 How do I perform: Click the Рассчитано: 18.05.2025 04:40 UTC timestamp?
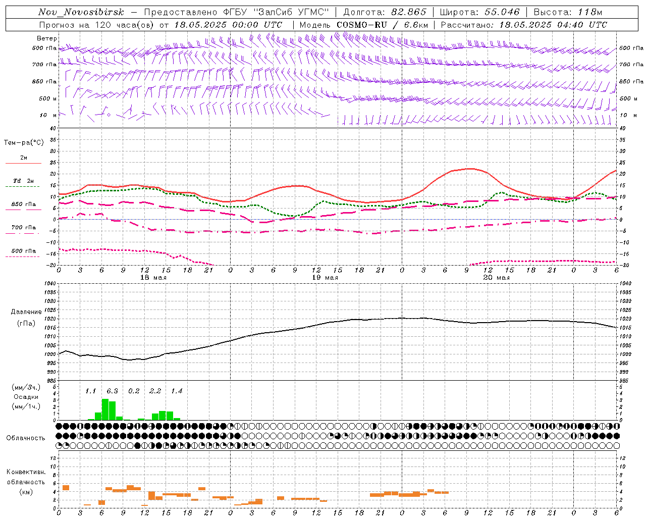click(524, 25)
